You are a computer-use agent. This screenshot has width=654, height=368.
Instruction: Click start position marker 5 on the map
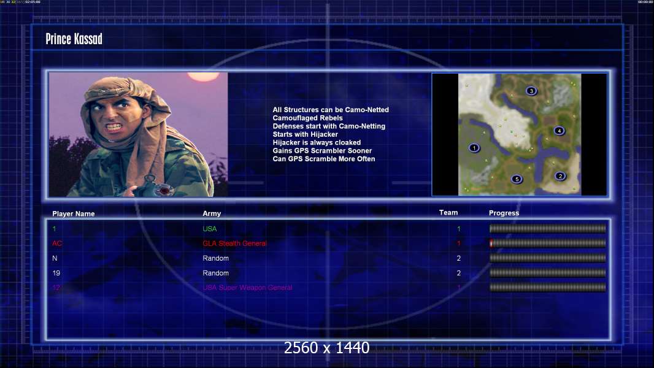pyautogui.click(x=517, y=179)
